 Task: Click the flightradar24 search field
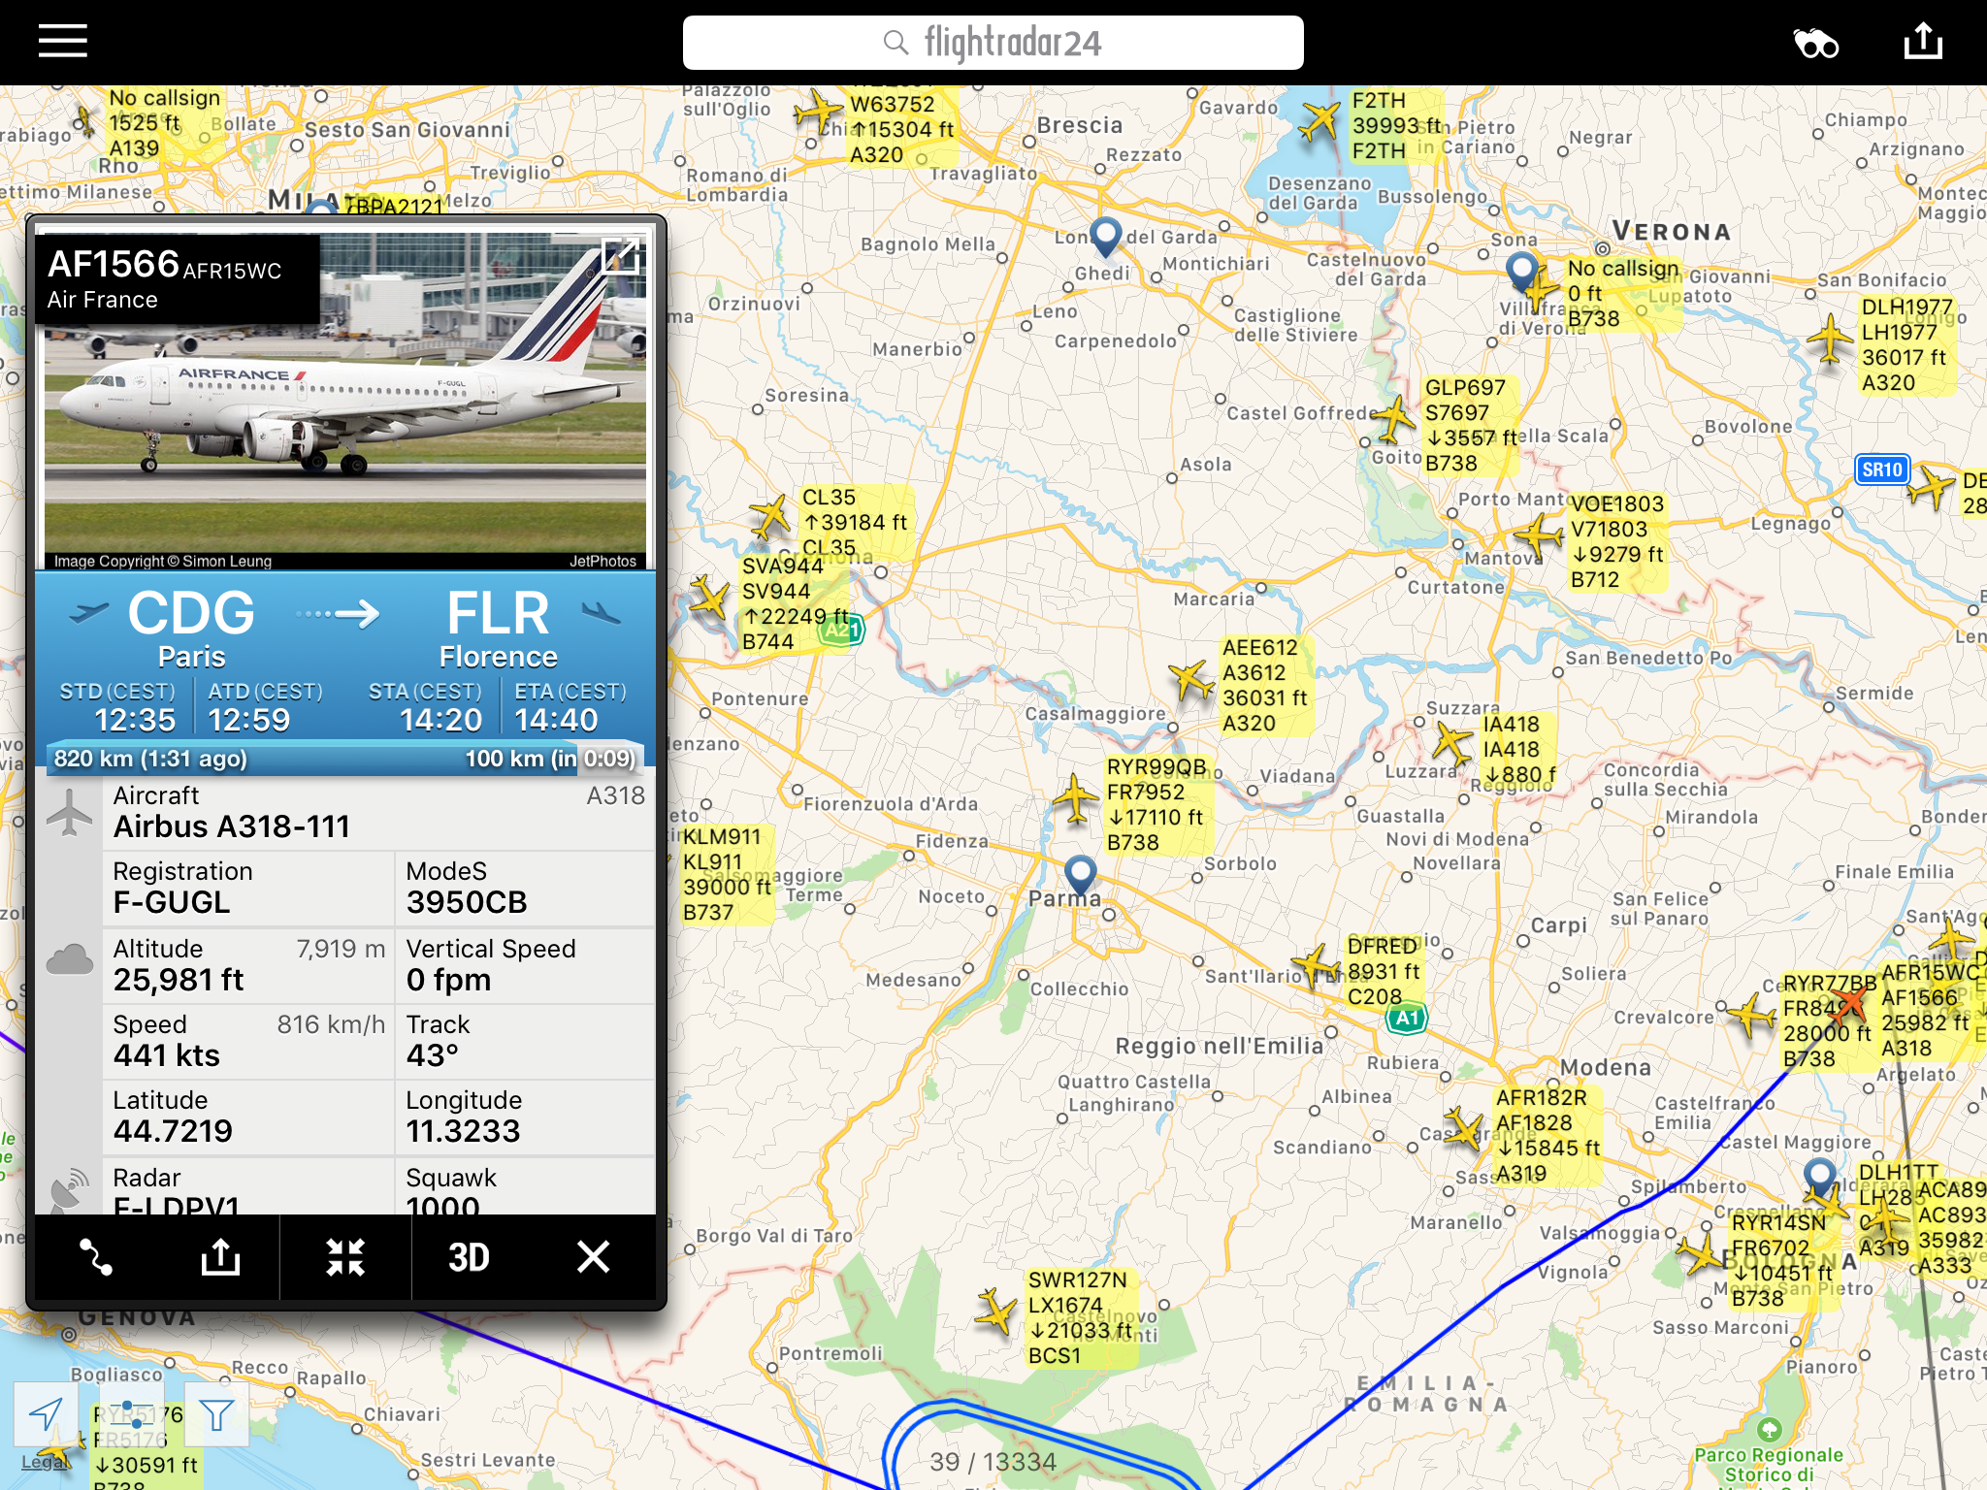click(993, 43)
